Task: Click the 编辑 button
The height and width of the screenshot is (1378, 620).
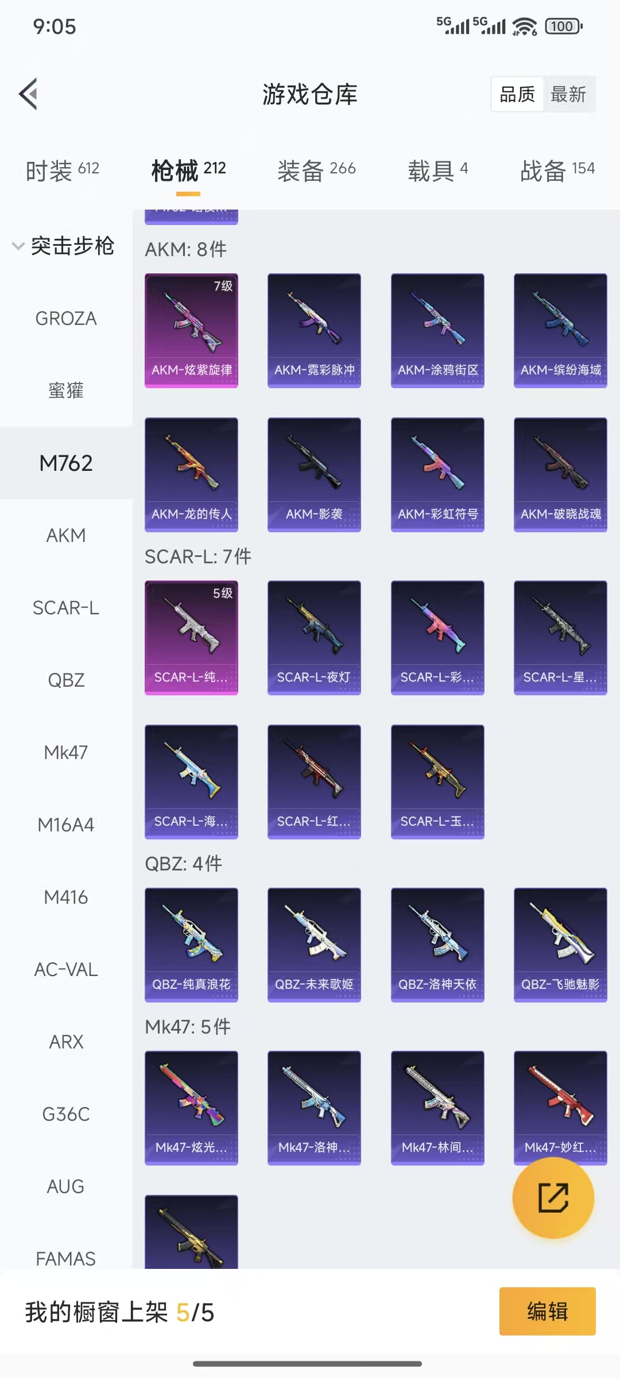Action: click(x=547, y=1311)
